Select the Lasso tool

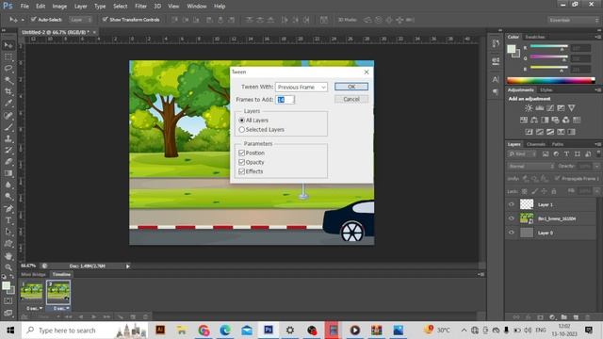[8, 69]
